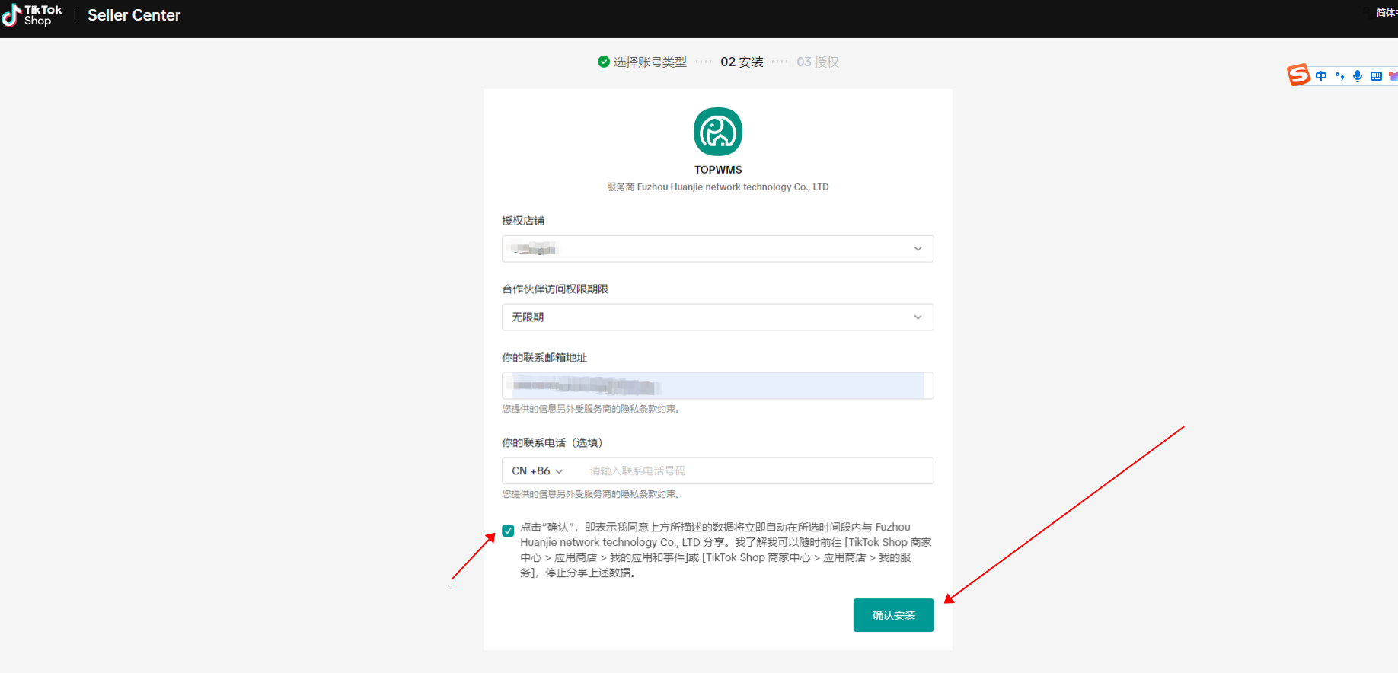
Task: Open the 简体中文 language switcher
Action: (1387, 13)
